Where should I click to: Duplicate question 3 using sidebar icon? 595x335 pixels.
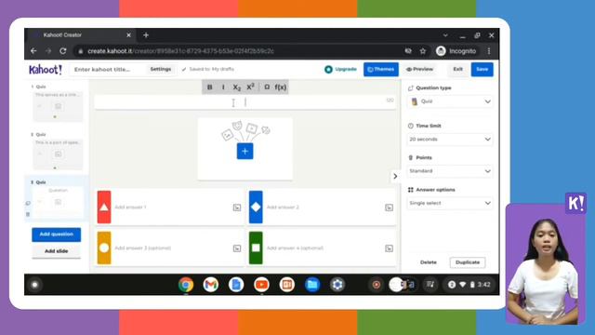pyautogui.click(x=28, y=203)
